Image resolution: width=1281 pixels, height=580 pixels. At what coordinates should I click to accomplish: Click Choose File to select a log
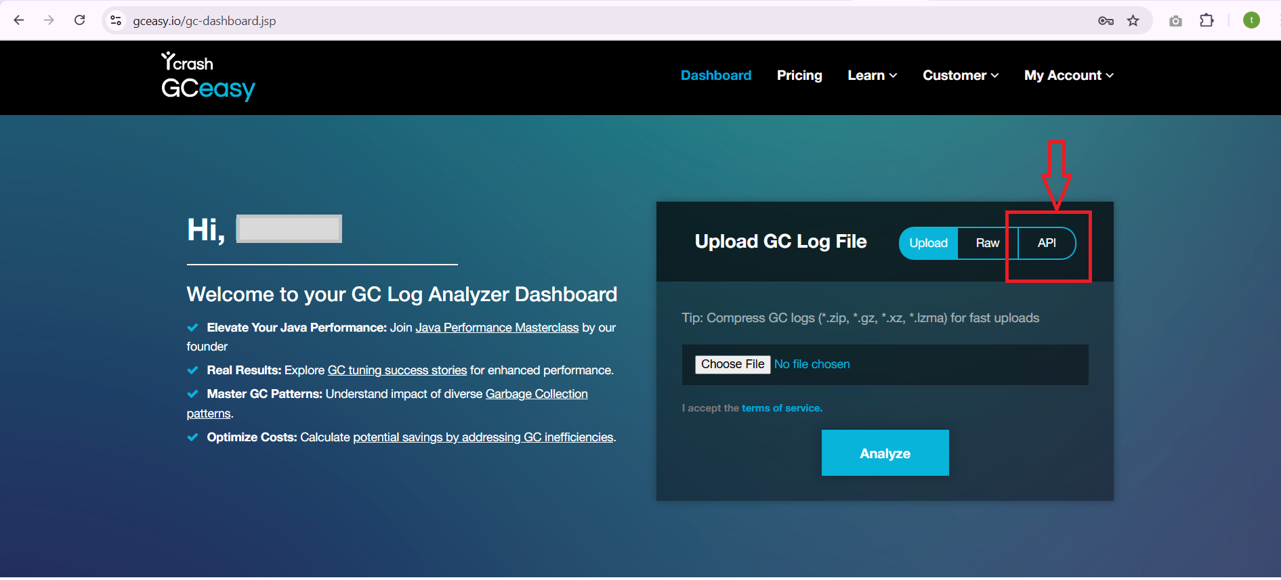pyautogui.click(x=732, y=364)
